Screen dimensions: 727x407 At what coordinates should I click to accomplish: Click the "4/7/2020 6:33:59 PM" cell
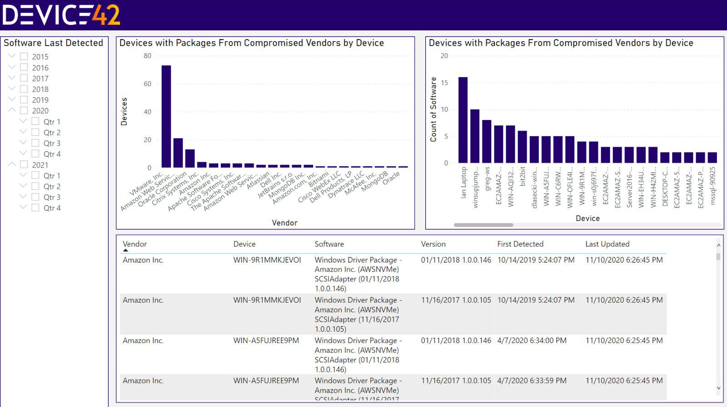click(532, 381)
